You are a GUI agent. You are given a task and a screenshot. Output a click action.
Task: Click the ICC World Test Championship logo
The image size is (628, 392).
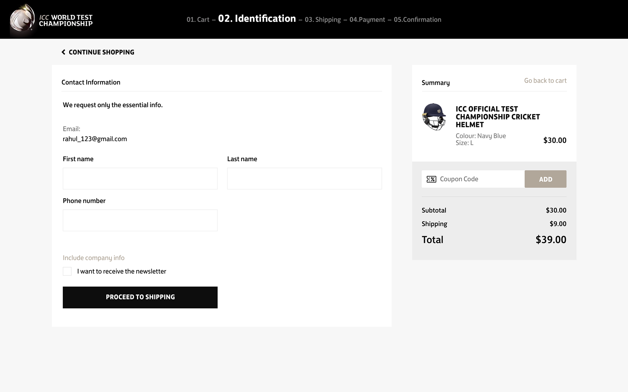pyautogui.click(x=51, y=20)
